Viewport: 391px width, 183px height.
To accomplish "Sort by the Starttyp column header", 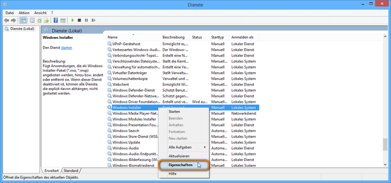I will click(x=219, y=37).
